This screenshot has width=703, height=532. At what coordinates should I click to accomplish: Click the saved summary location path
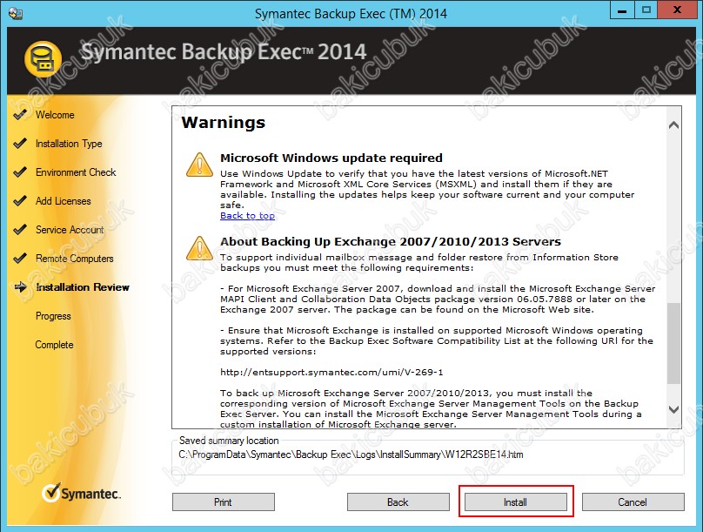click(x=351, y=455)
